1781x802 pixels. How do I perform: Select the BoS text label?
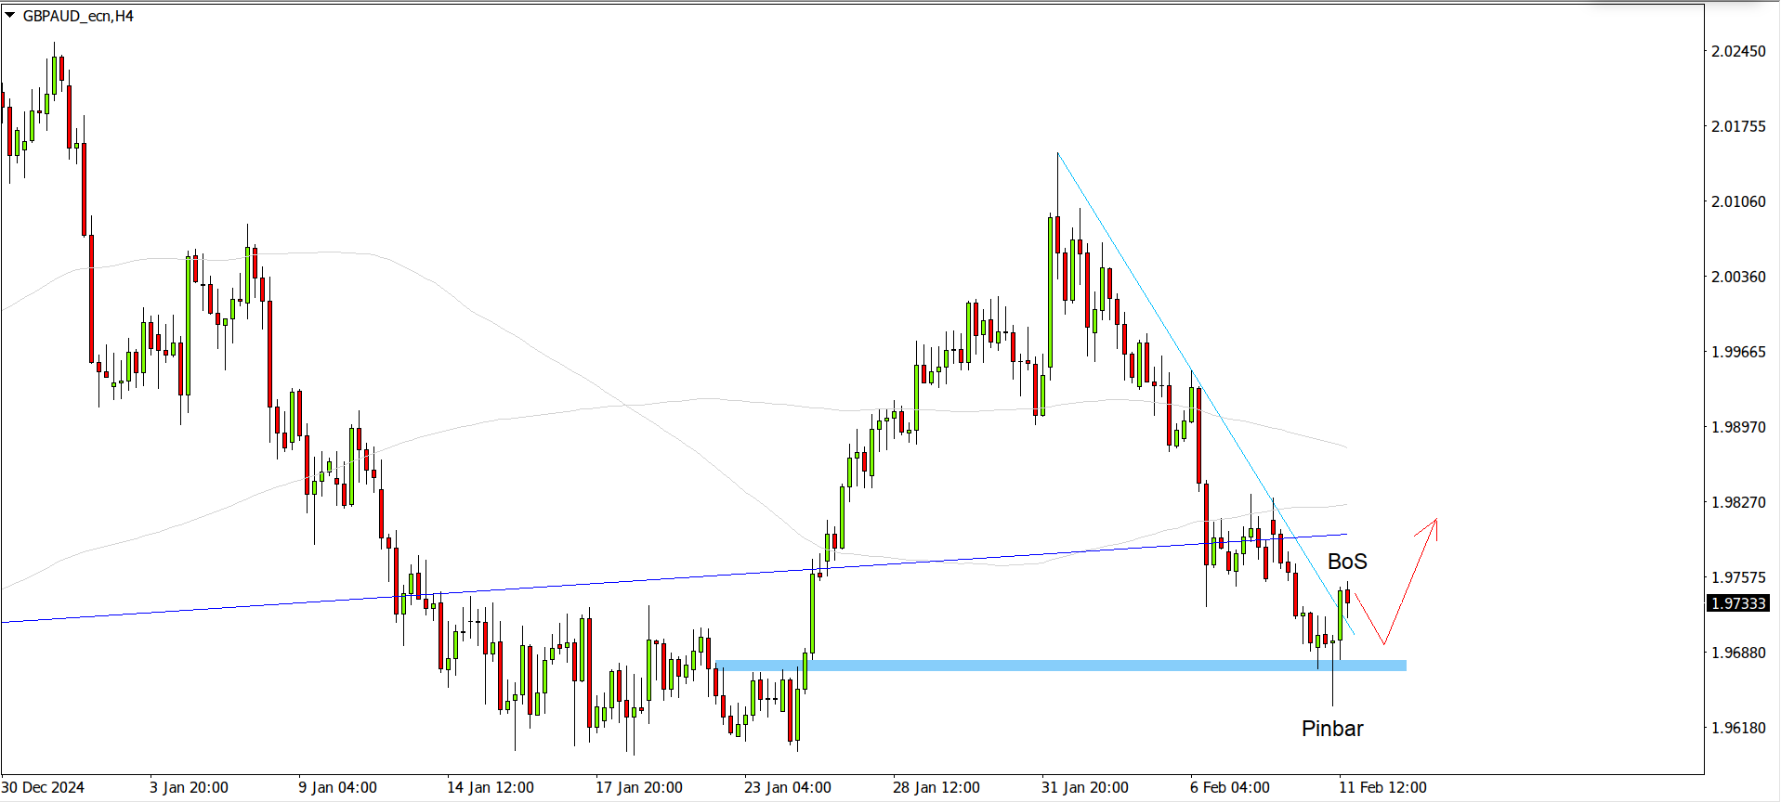pos(1347,562)
